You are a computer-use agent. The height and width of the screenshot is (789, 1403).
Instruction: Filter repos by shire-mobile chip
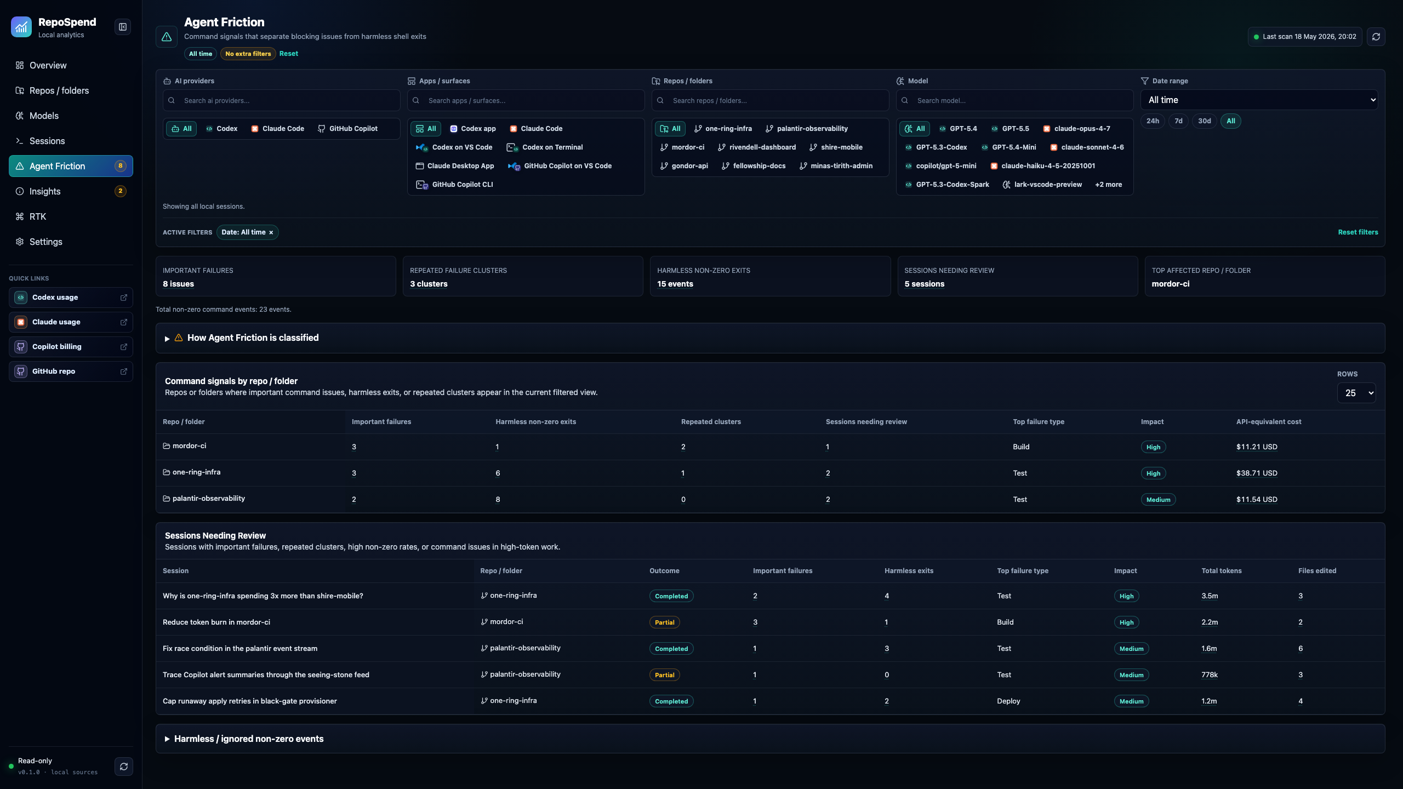coord(836,147)
